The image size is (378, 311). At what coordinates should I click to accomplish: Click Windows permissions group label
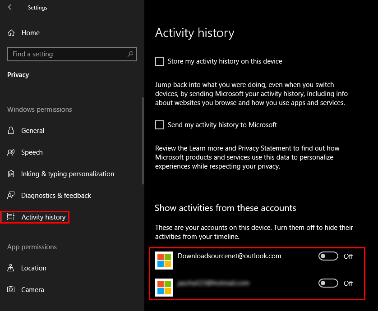pos(40,110)
